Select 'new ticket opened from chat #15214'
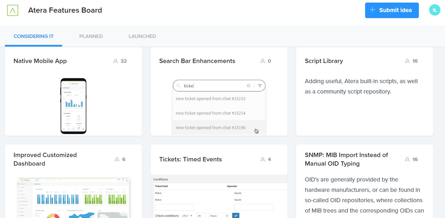 [x=211, y=113]
